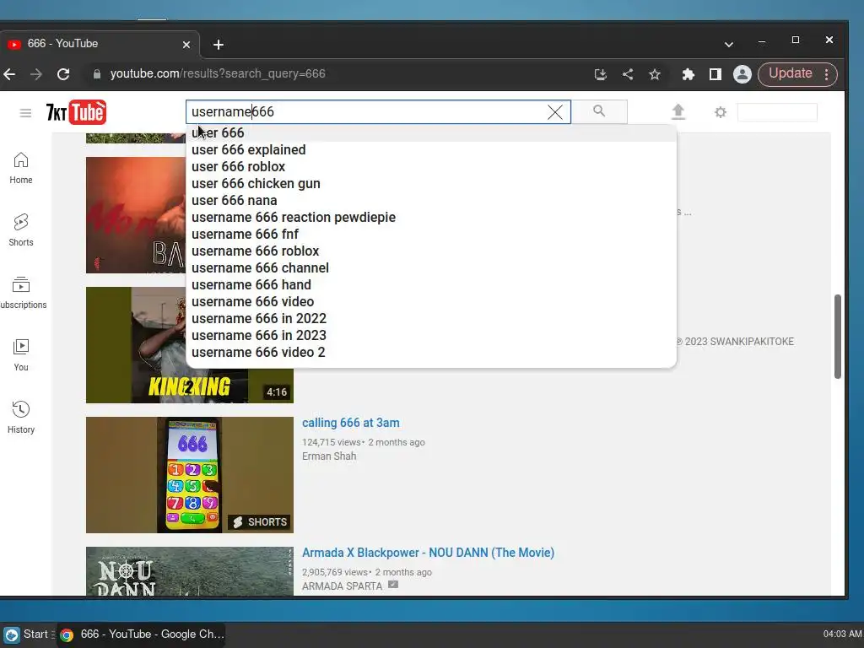864x648 pixels.
Task: Click the browser forward arrow
Action: coord(36,74)
